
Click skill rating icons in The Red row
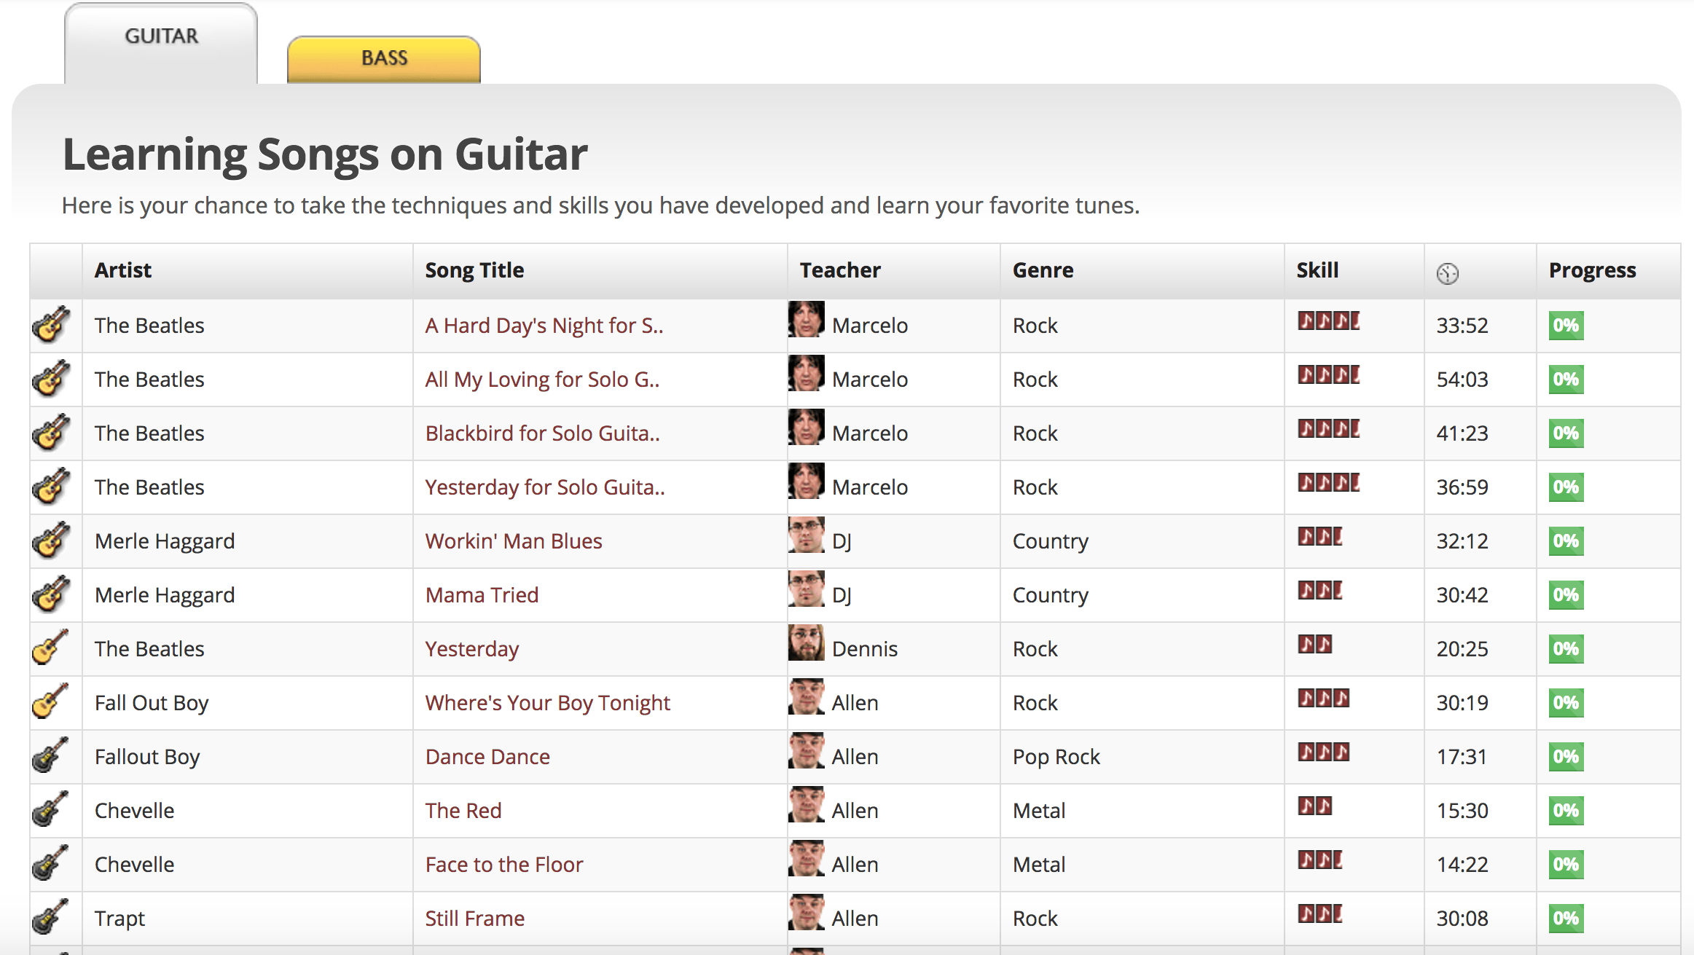click(1315, 806)
